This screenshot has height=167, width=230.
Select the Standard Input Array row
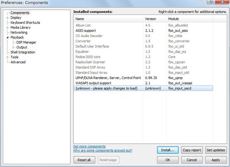pyautogui.click(x=143, y=73)
